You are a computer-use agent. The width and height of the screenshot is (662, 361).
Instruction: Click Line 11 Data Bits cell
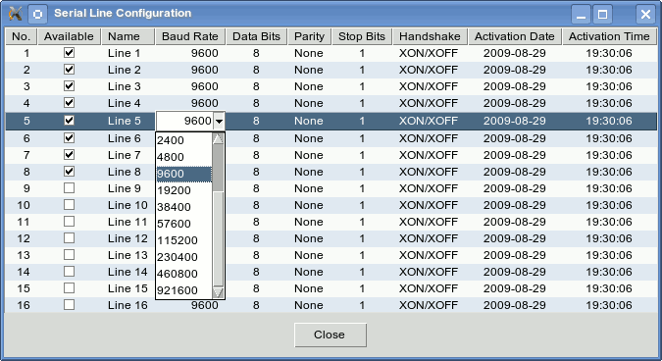pyautogui.click(x=256, y=222)
